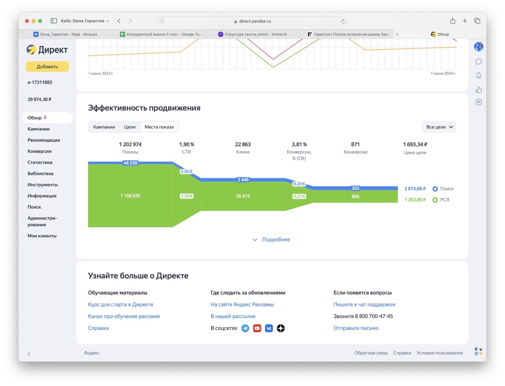
Task: Switch to the Цели funnel tab
Action: click(x=130, y=127)
